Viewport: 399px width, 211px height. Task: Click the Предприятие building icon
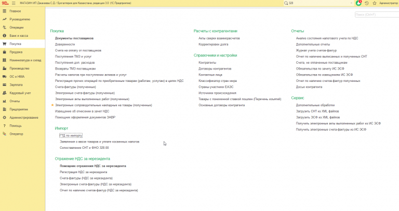4,109
